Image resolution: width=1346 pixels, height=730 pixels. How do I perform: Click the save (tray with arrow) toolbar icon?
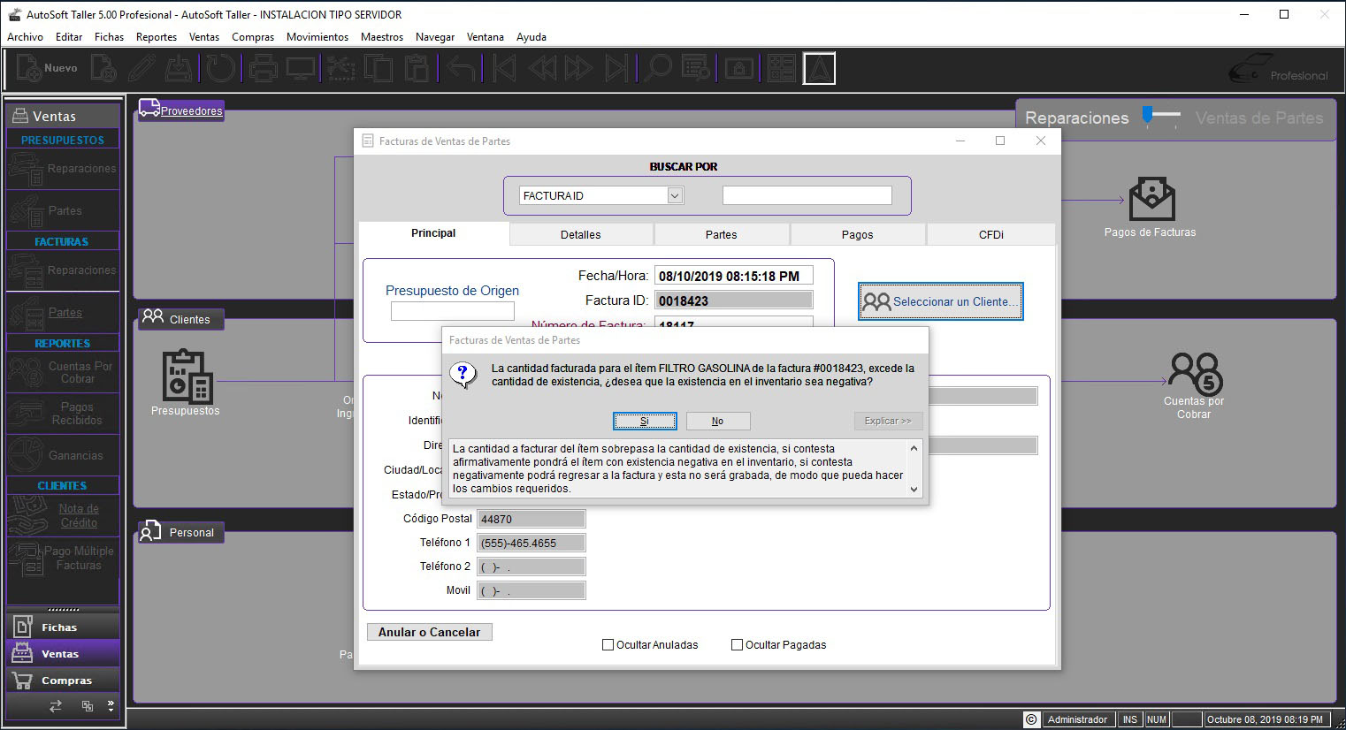(x=180, y=68)
